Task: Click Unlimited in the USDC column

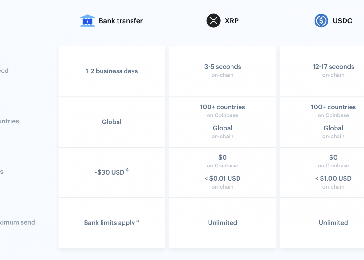Action: (x=333, y=223)
